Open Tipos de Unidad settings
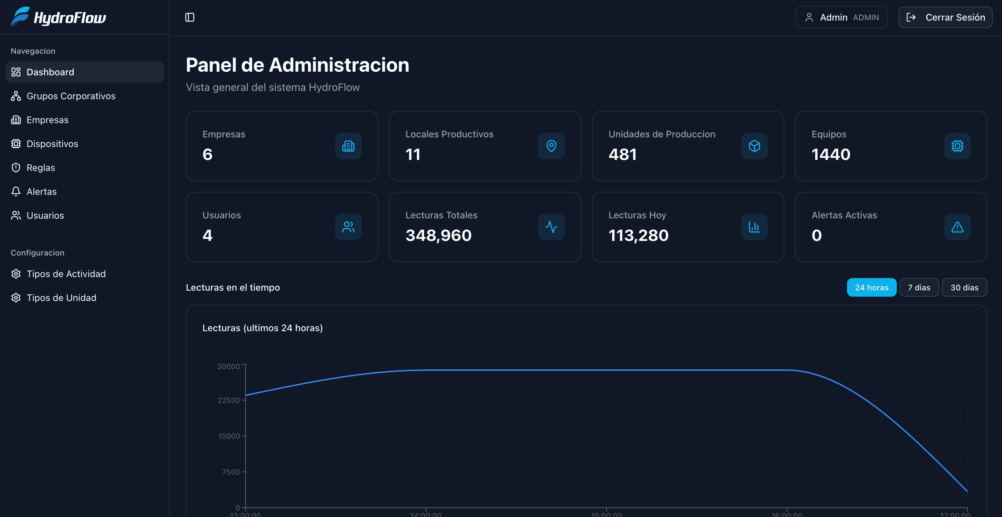Viewport: 1002px width, 517px height. tap(84, 298)
